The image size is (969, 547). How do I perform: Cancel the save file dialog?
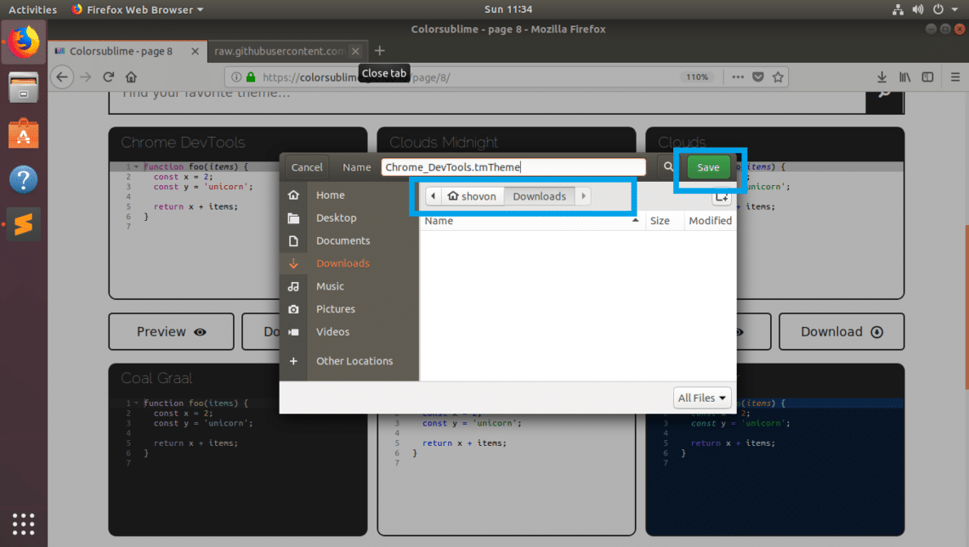pos(307,167)
